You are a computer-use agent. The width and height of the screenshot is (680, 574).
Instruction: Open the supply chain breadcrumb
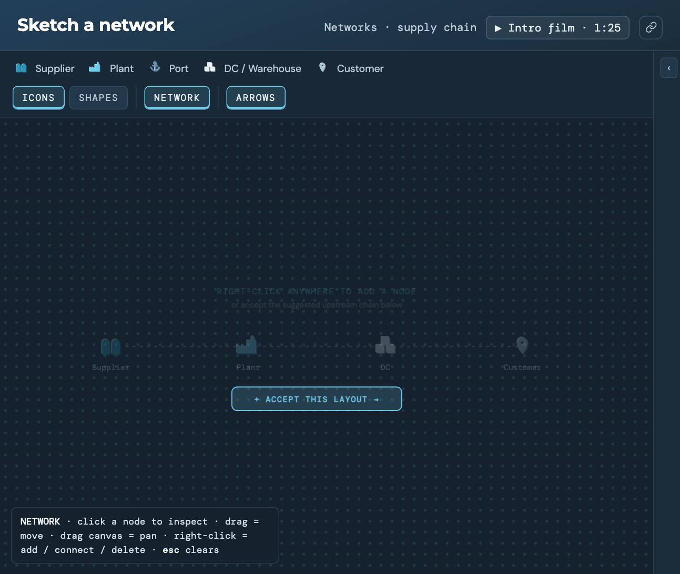click(437, 27)
